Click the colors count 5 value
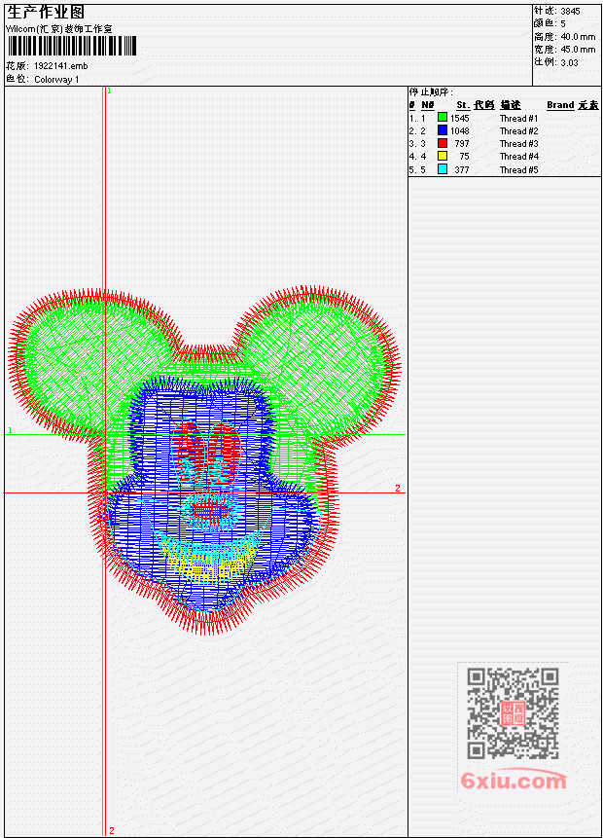 point(563,23)
